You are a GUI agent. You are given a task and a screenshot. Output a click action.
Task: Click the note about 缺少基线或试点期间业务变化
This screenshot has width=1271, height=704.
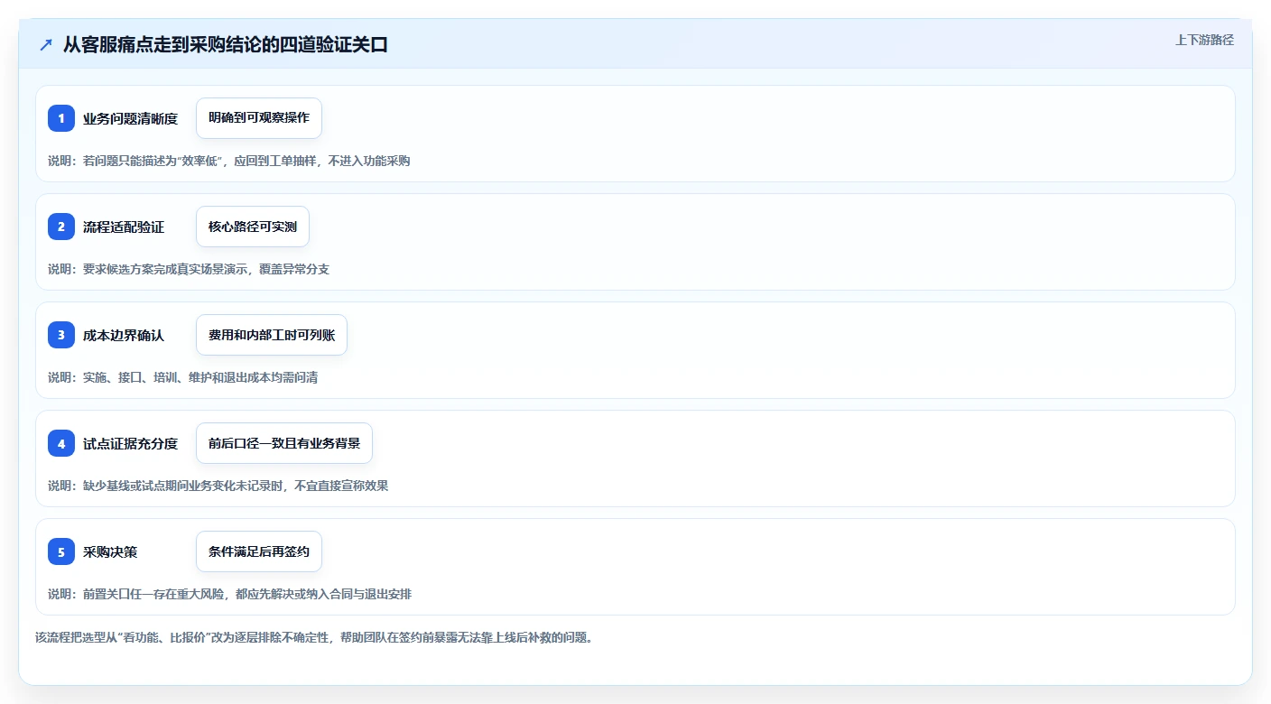click(218, 486)
